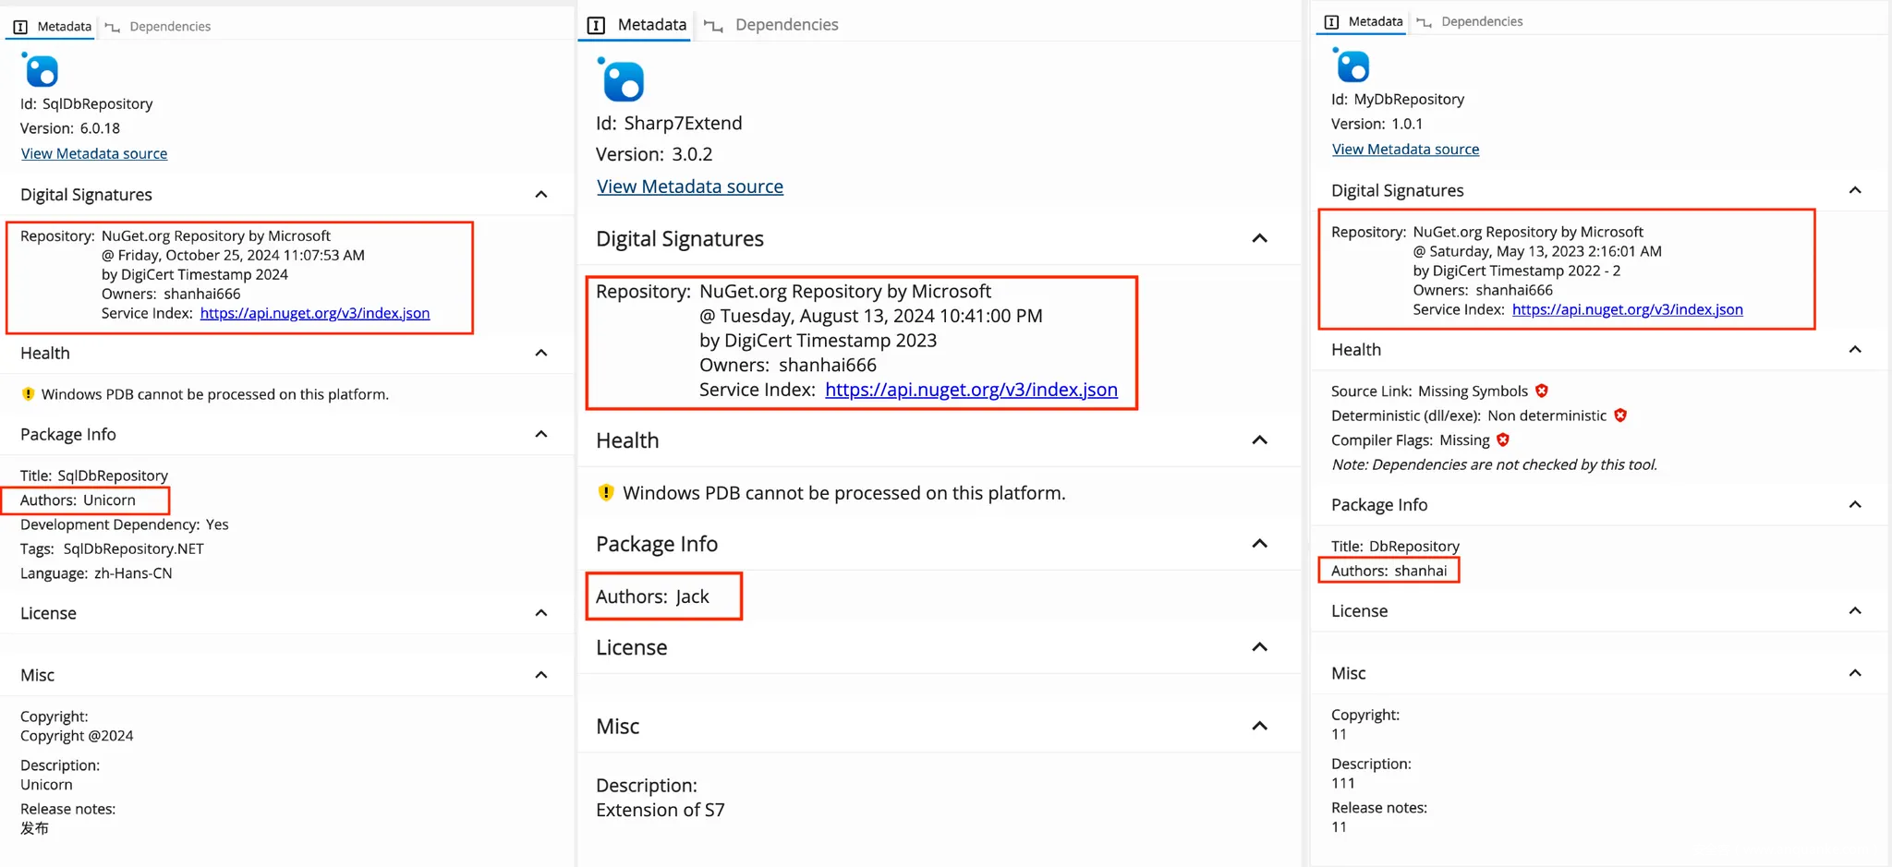
Task: Click yellow PDB warning icon in Sharp7Extend panel
Action: coord(606,493)
